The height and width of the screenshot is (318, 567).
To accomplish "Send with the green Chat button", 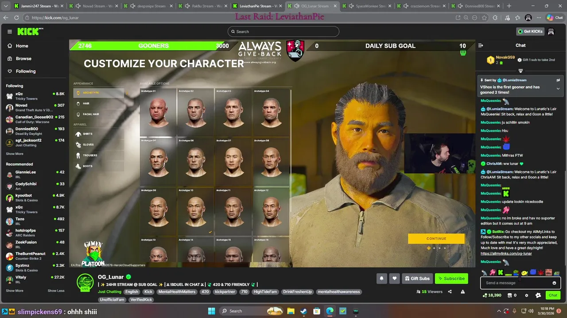I will coord(553,295).
